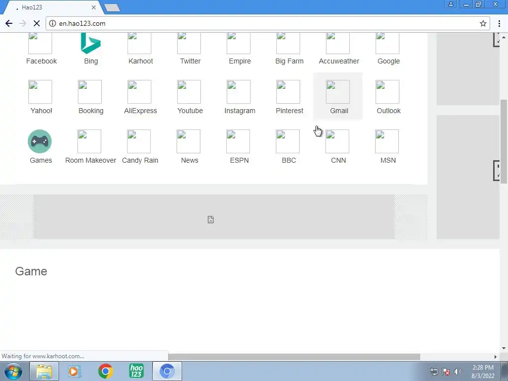Open the Chrome profile button
This screenshot has height=381, width=508.
point(450,4)
